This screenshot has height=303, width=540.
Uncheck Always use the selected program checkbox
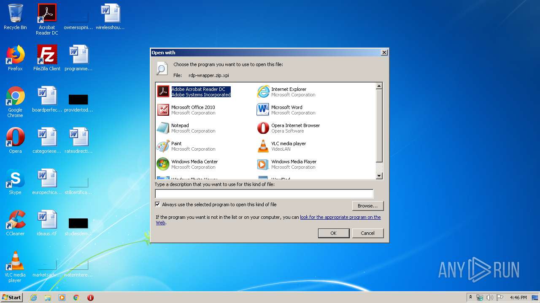158,205
